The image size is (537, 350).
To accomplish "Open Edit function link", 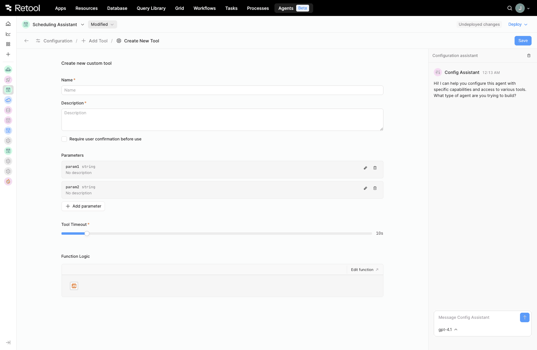I will point(364,270).
